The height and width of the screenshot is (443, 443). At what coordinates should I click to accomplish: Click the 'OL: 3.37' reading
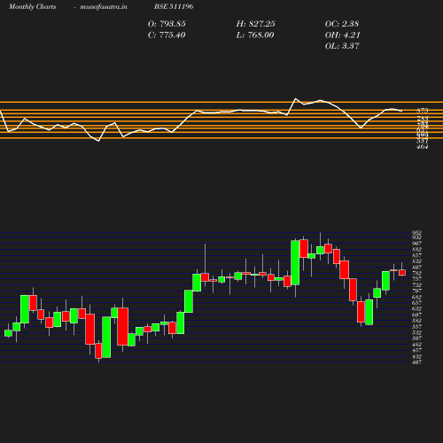[342, 46]
